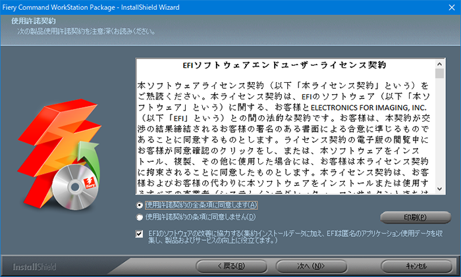The width and height of the screenshot is (461, 277).
Task: Click the Fiery installer disc logo
Action: point(61,154)
